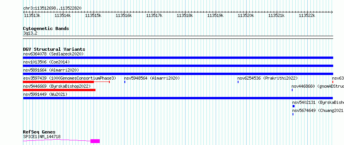This screenshot has width=344, height=145.
Task: Open nsv5891664 (Almarri2020) label
Action: tap(51, 70)
